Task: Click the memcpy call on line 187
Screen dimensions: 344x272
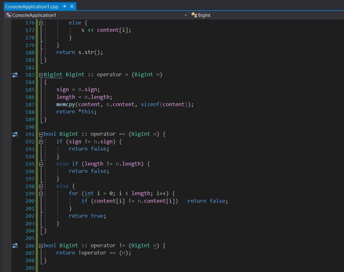Action: (66, 104)
